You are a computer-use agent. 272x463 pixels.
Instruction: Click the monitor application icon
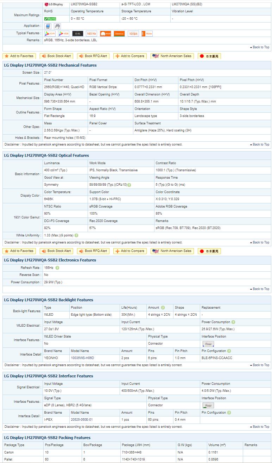click(48, 26)
